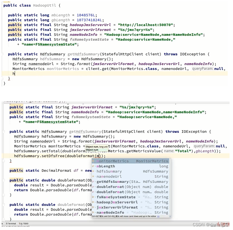Select 'Object num' parameter info row
233x230 pixels.
point(97,150)
